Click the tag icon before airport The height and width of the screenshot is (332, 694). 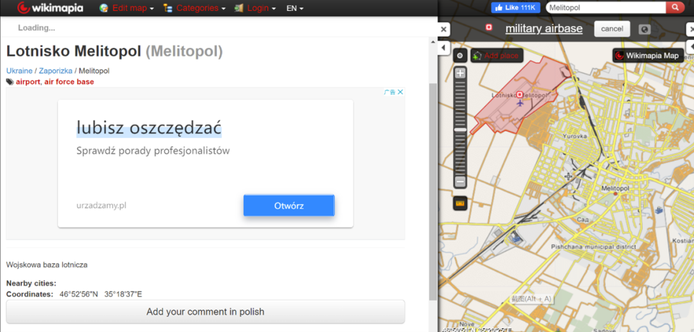(10, 82)
